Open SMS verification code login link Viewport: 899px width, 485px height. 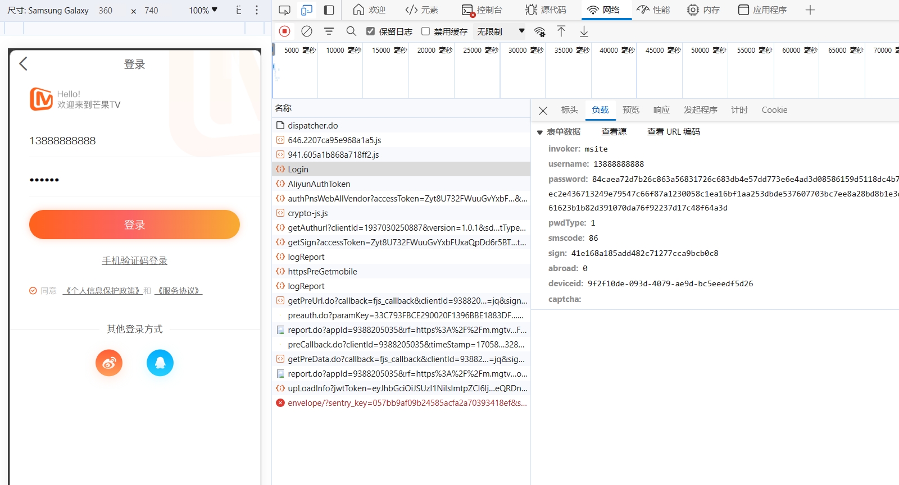tap(134, 260)
